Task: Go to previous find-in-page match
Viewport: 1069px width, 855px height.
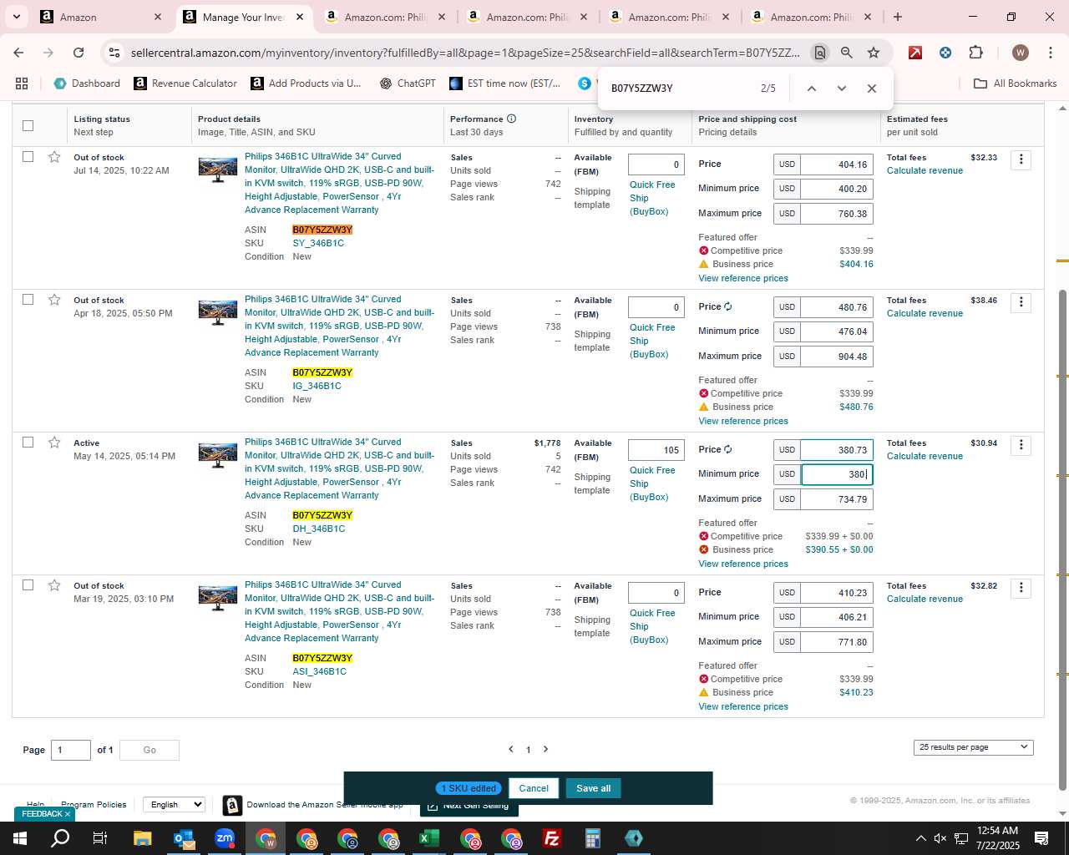Action: (811, 89)
